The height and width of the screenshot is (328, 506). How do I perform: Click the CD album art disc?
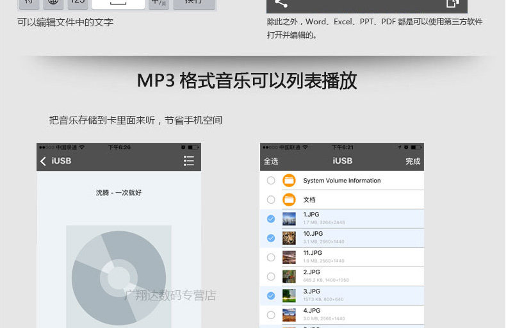(x=118, y=277)
